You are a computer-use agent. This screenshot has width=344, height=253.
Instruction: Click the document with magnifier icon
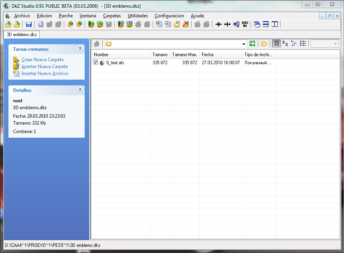coord(40,24)
